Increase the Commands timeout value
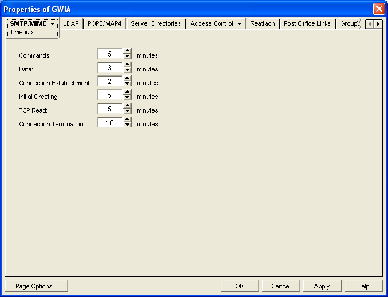388x297 pixels. tap(127, 51)
